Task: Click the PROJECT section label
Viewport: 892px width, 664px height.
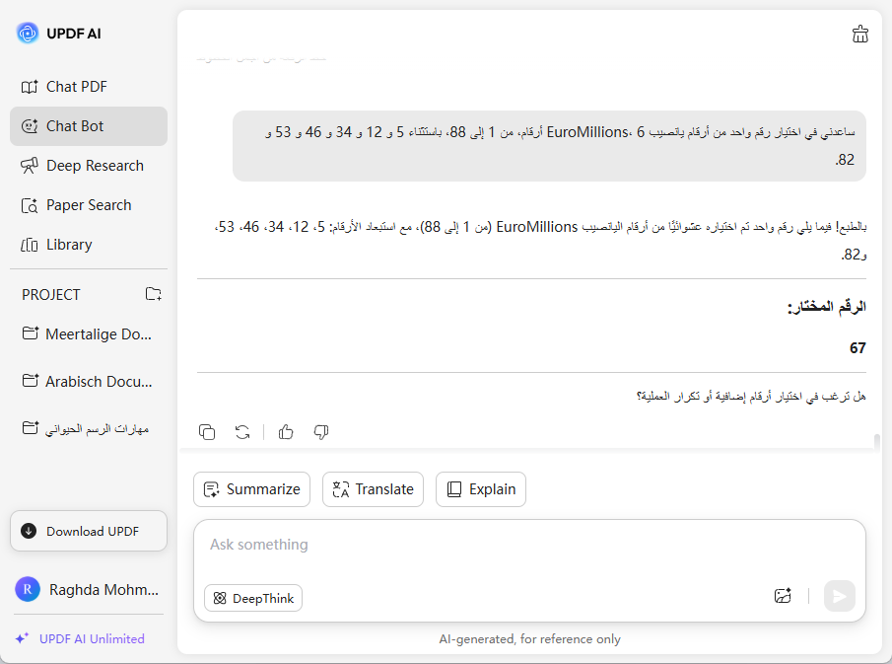Action: 51,294
